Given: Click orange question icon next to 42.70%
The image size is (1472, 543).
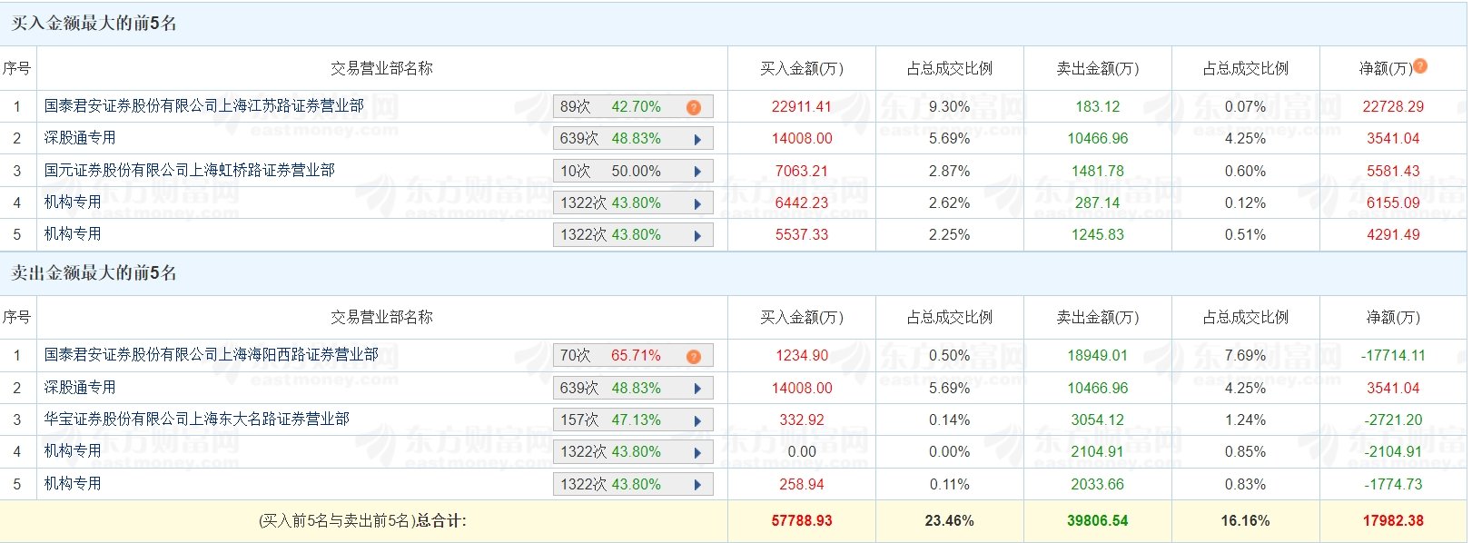Looking at the screenshot, I should coord(694,107).
